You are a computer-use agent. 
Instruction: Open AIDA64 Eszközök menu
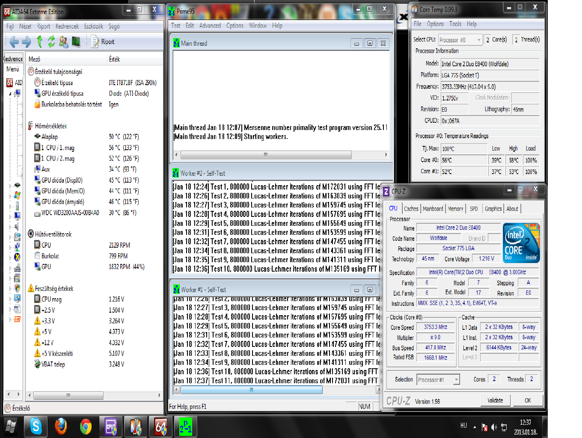93,26
